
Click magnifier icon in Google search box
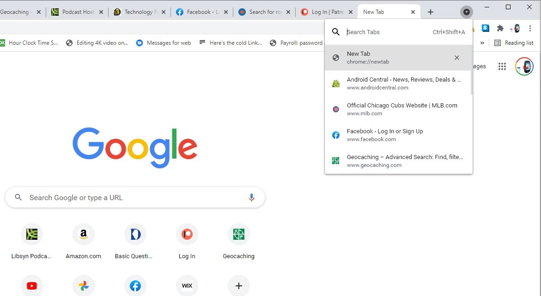[x=18, y=197]
